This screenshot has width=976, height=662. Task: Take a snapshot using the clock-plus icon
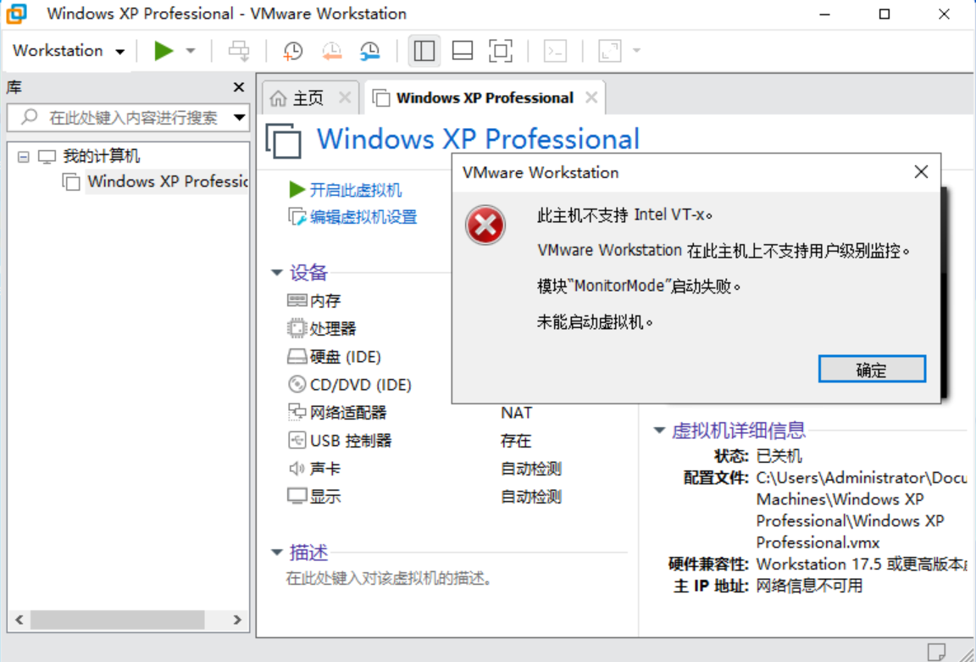(292, 51)
